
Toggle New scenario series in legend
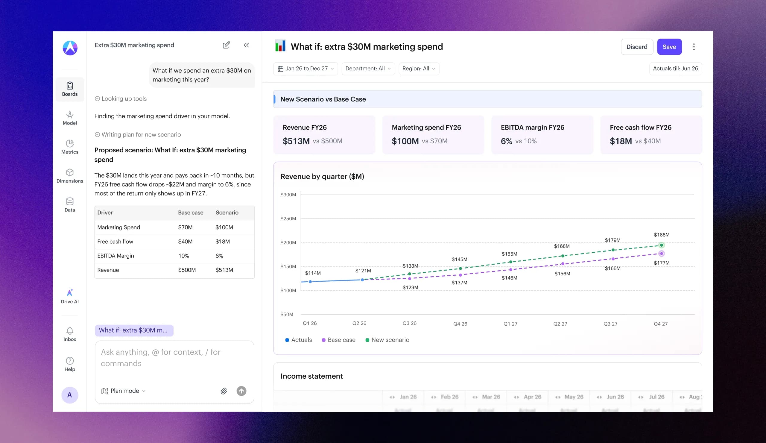click(x=387, y=340)
